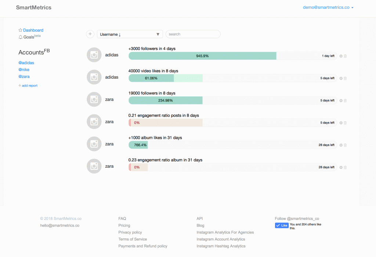Open settings gear for 0.23 engagement ratio album goal
Image resolution: width=376 pixels, height=257 pixels.
341,167
